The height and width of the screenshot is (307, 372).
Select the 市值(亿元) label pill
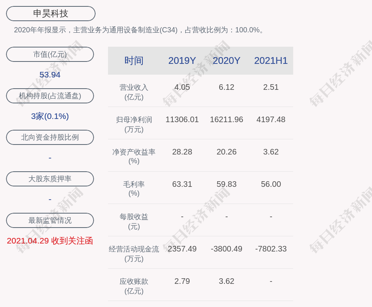[x=50, y=54]
